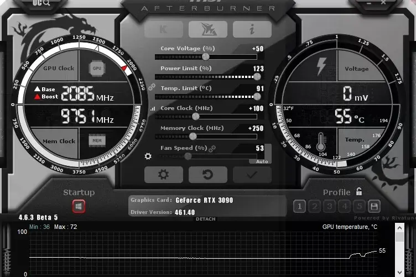Click the Core Voltage +50 value
Viewport: 416px width, 277px height.
click(x=258, y=49)
